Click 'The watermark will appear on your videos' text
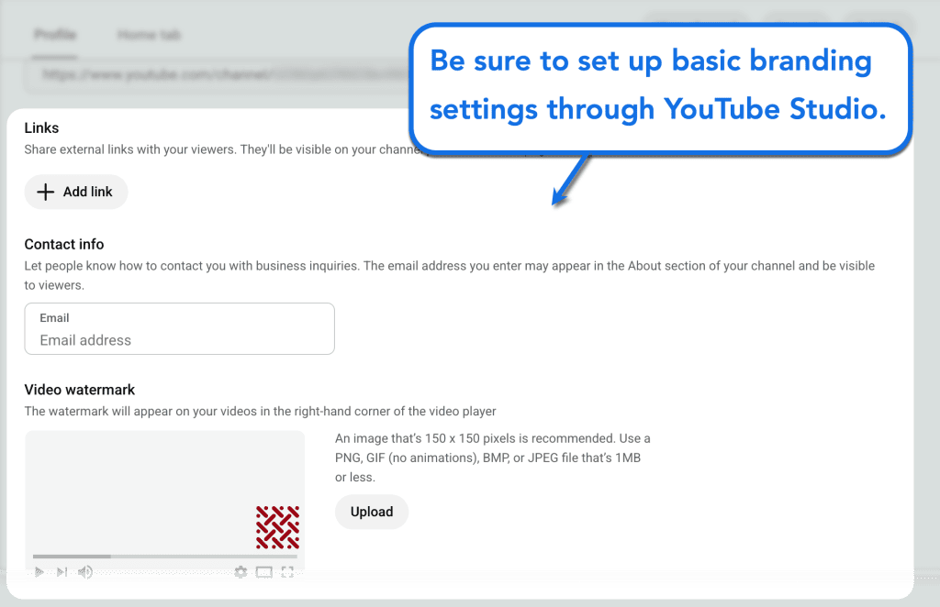The height and width of the screenshot is (607, 940). (260, 412)
